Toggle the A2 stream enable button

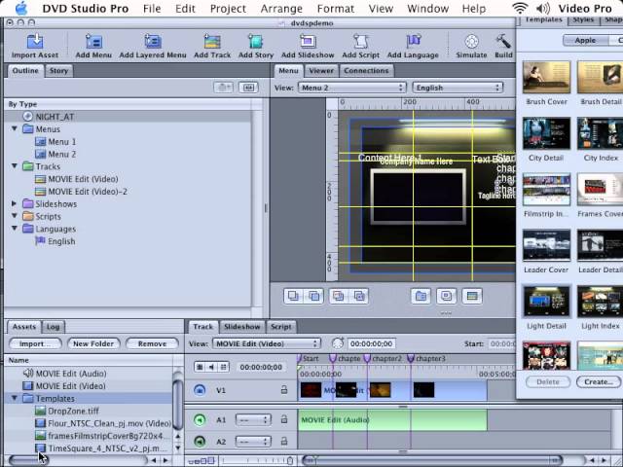tap(200, 441)
